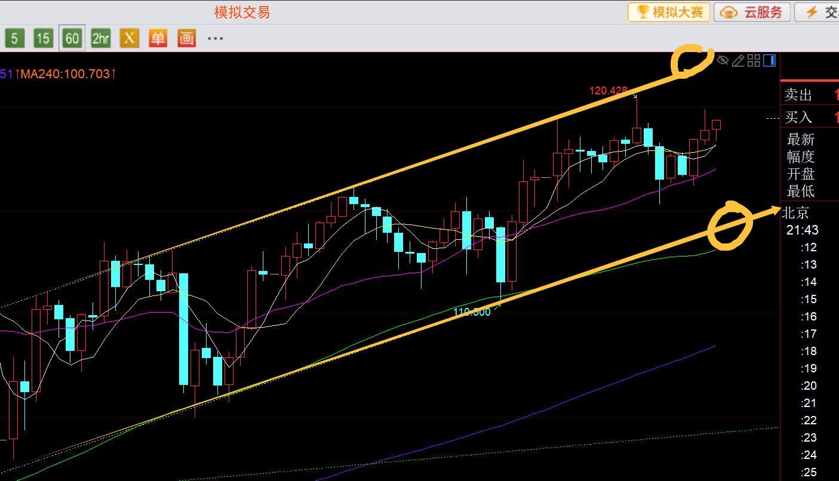The height and width of the screenshot is (481, 839).
Task: Open the 云服务 cloud service button
Action: click(753, 12)
